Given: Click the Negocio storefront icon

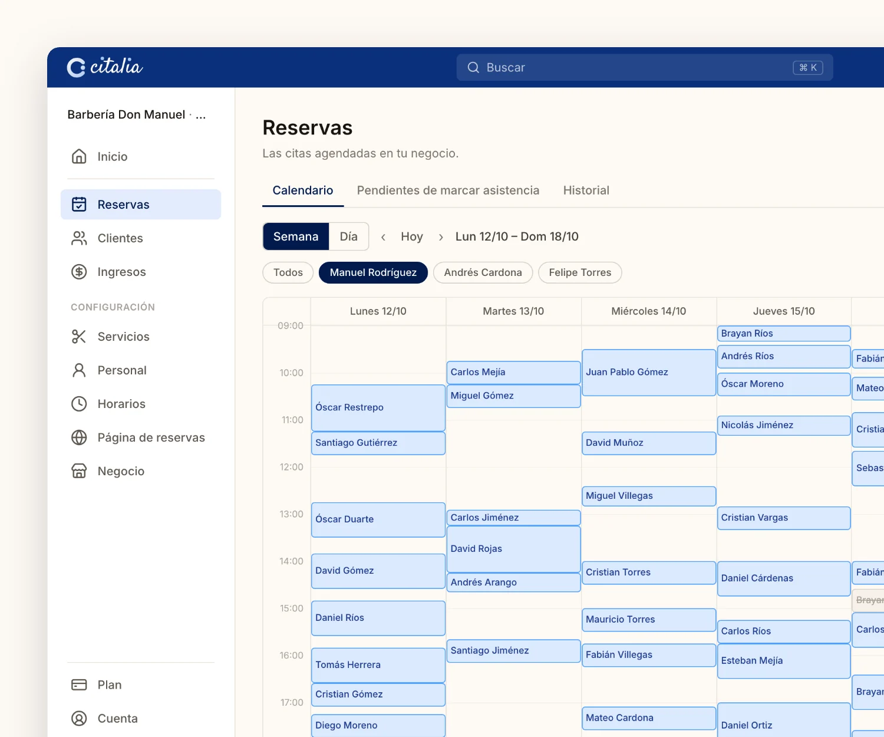Looking at the screenshot, I should (79, 471).
